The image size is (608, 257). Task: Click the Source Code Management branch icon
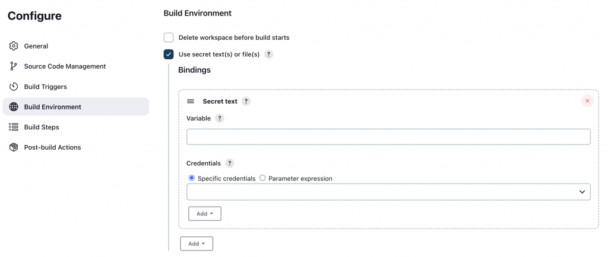14,66
